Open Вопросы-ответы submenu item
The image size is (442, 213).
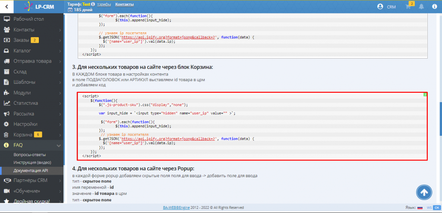pyautogui.click(x=30, y=155)
